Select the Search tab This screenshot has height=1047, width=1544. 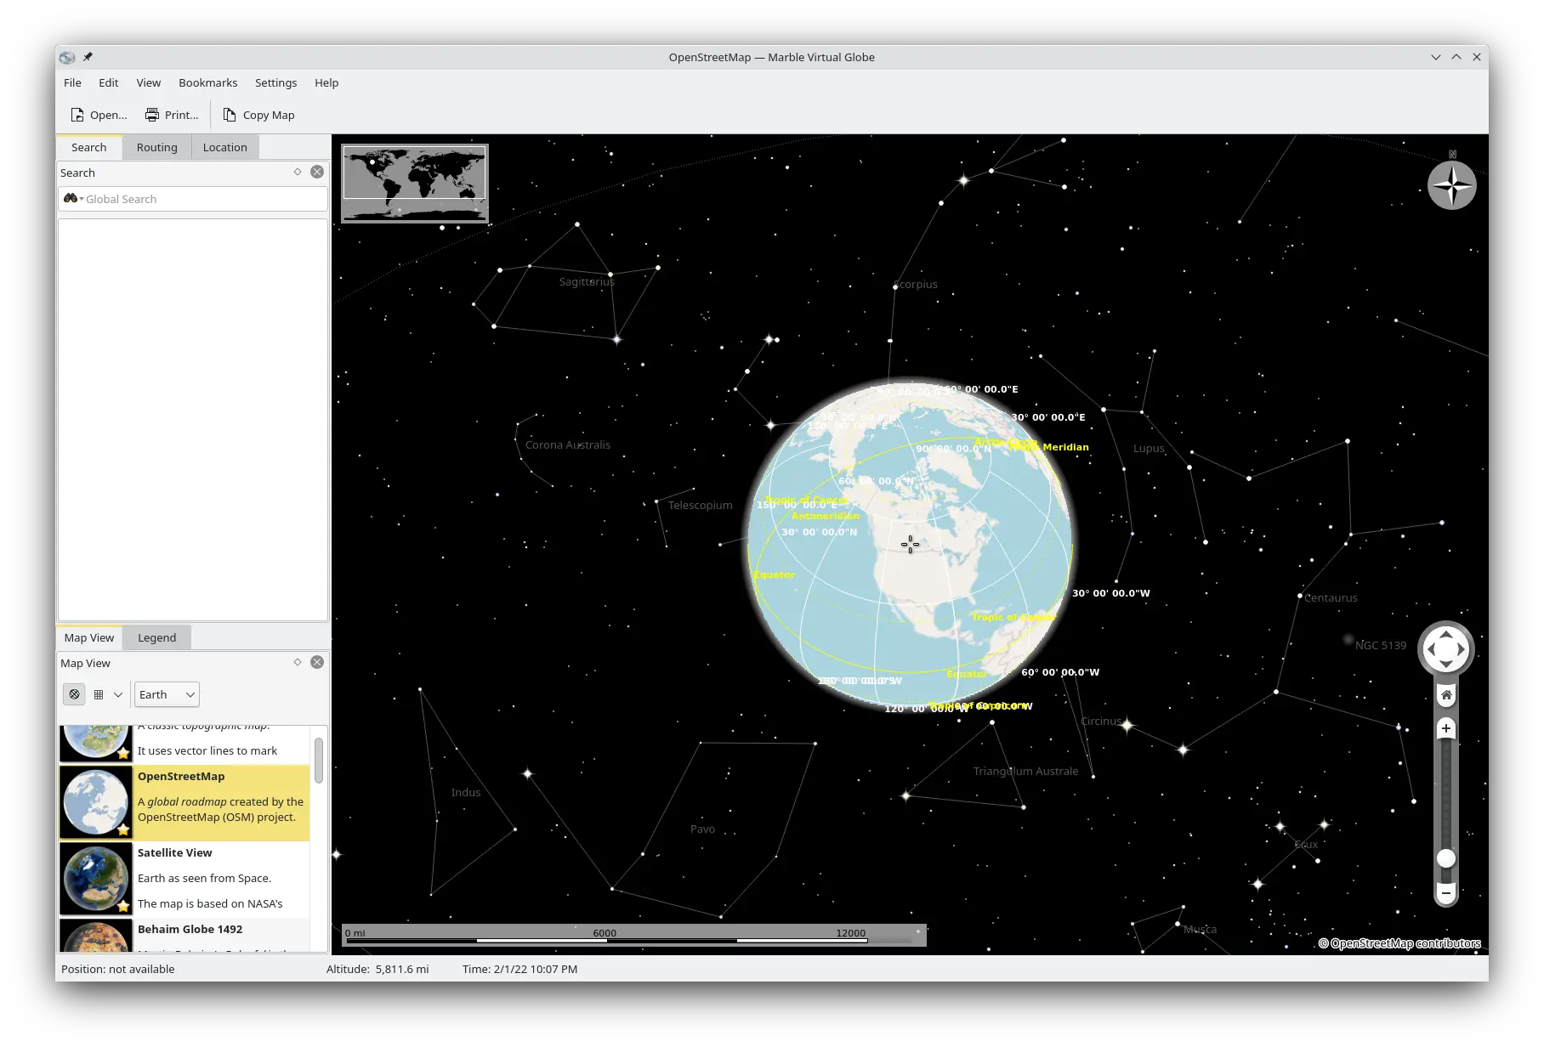point(89,147)
